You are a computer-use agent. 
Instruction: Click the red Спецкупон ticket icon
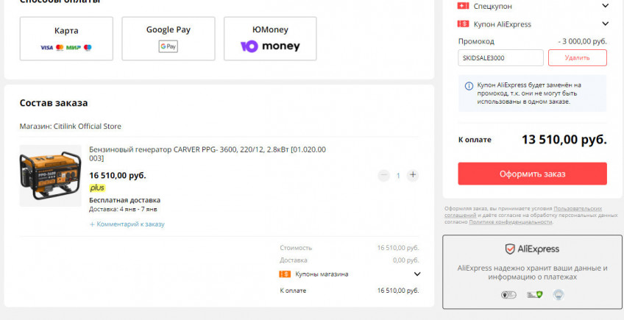point(463,6)
